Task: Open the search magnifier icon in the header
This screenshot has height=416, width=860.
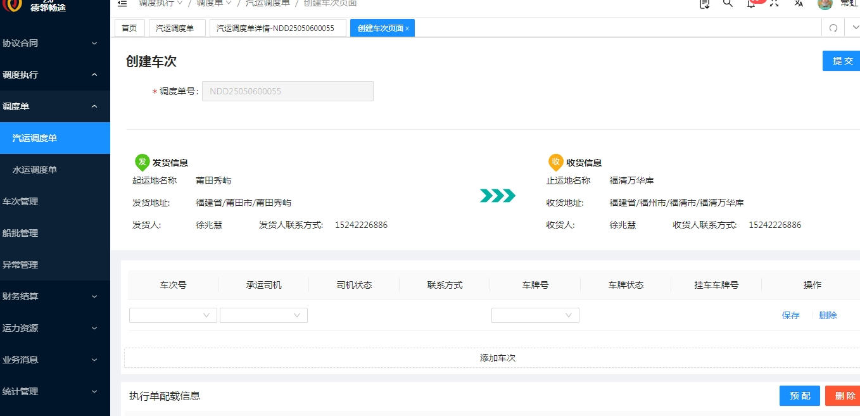Action: [728, 3]
